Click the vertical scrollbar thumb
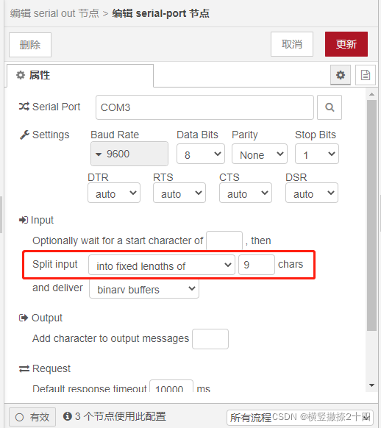The width and height of the screenshot is (381, 428). (x=371, y=215)
